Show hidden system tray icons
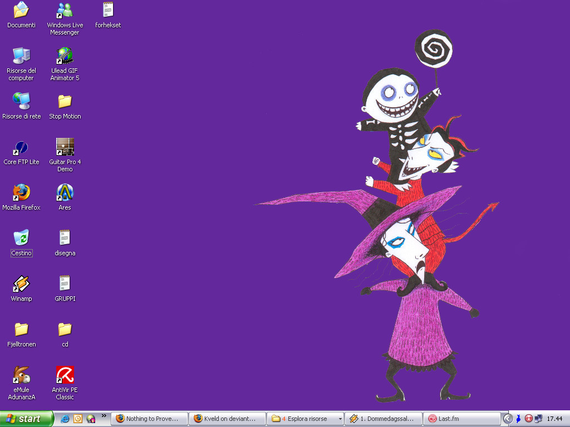 click(x=508, y=419)
